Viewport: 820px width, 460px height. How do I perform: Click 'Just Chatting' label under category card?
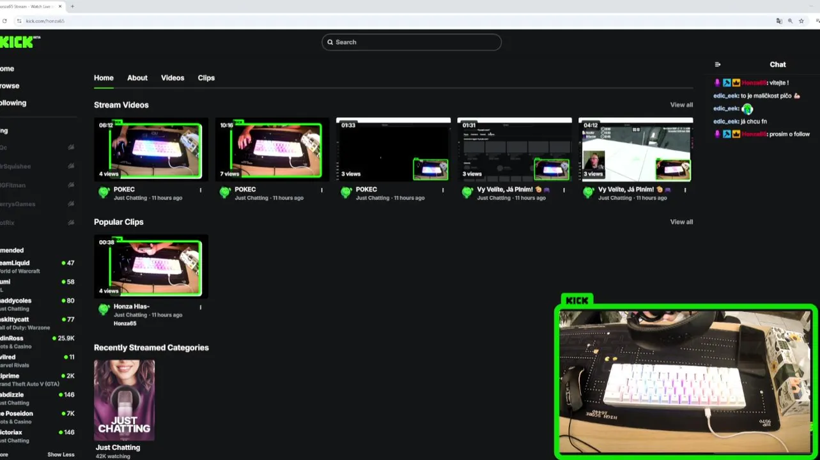pos(118,447)
